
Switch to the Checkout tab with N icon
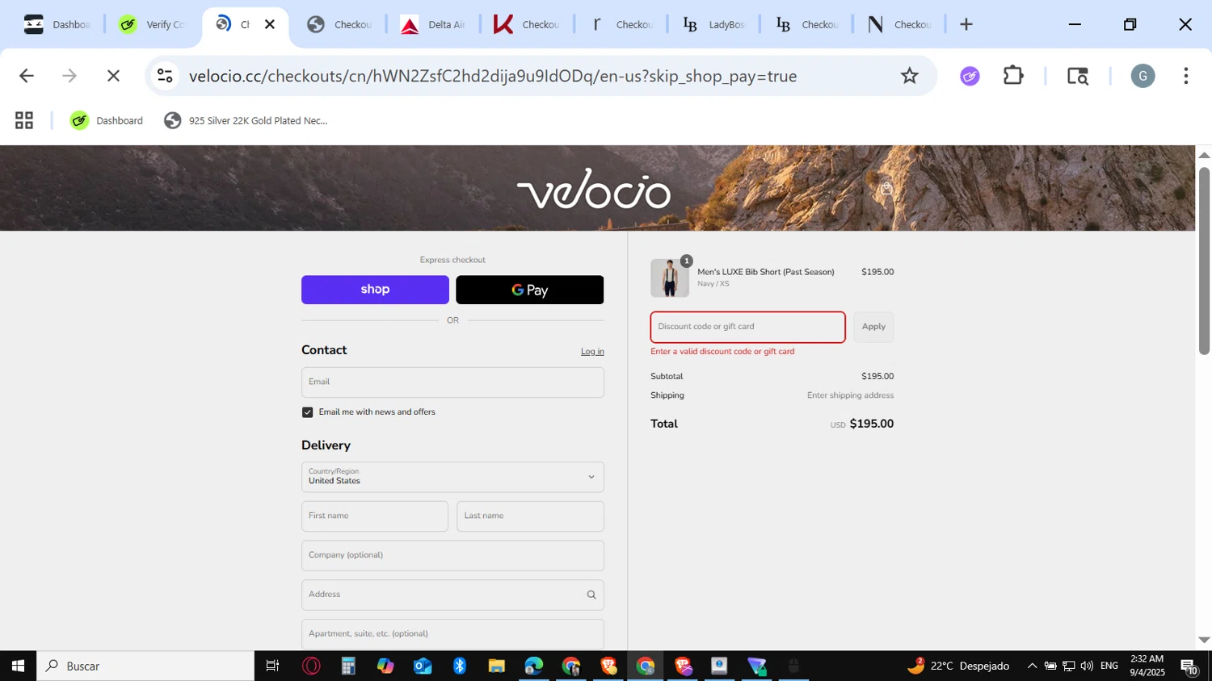point(900,24)
